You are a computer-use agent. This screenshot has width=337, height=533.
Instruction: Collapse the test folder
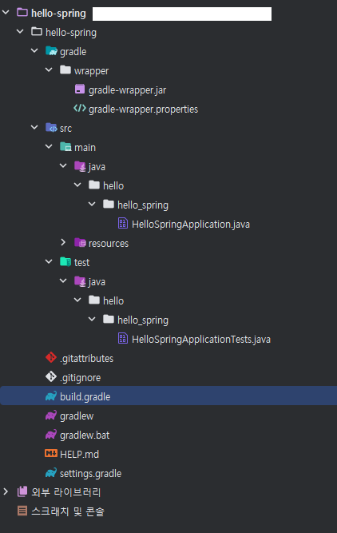click(x=49, y=261)
